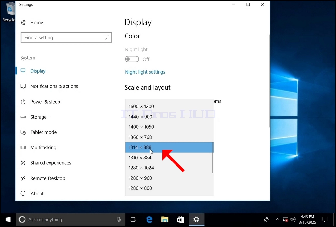
Task: Open Power & sleep settings page
Action: pyautogui.click(x=45, y=102)
